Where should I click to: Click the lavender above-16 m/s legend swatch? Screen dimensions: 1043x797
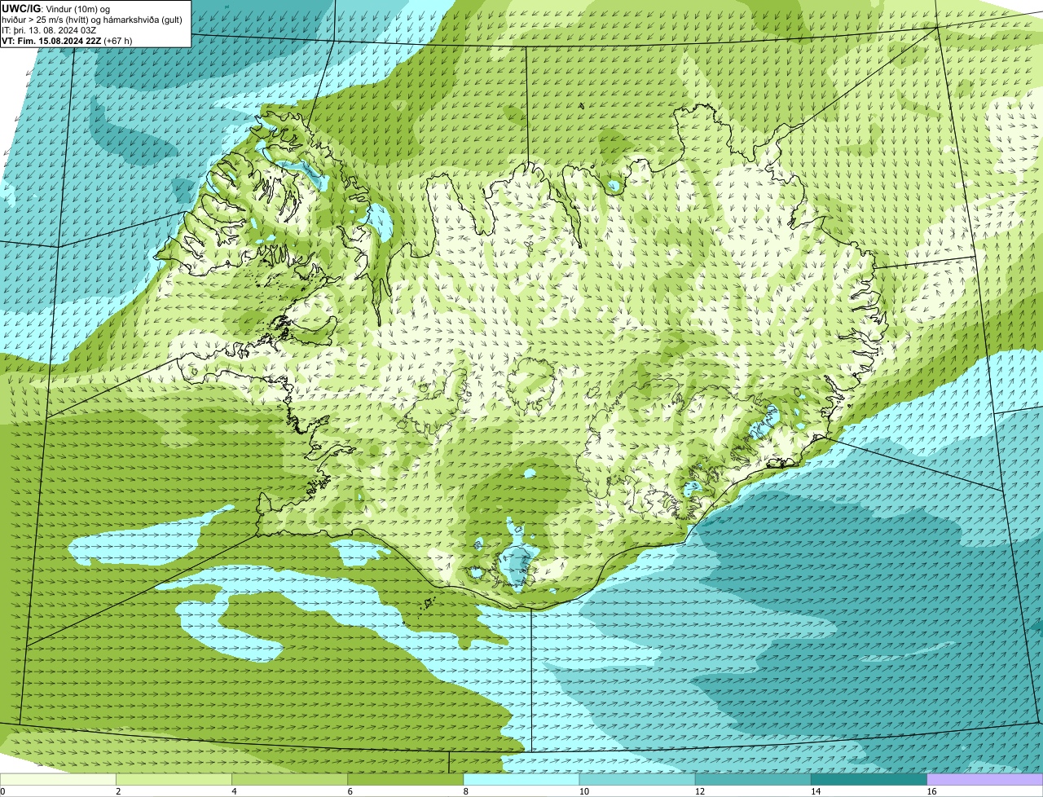point(985,779)
